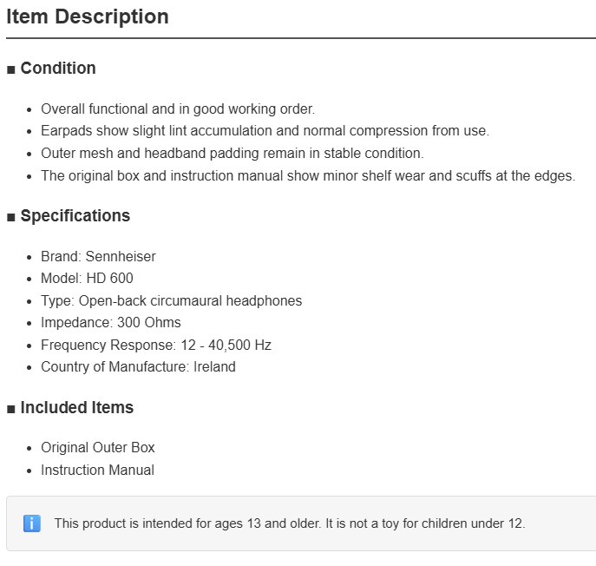Viewport: 596px width, 566px height.
Task: Select the Included Items section heading
Action: pos(77,407)
